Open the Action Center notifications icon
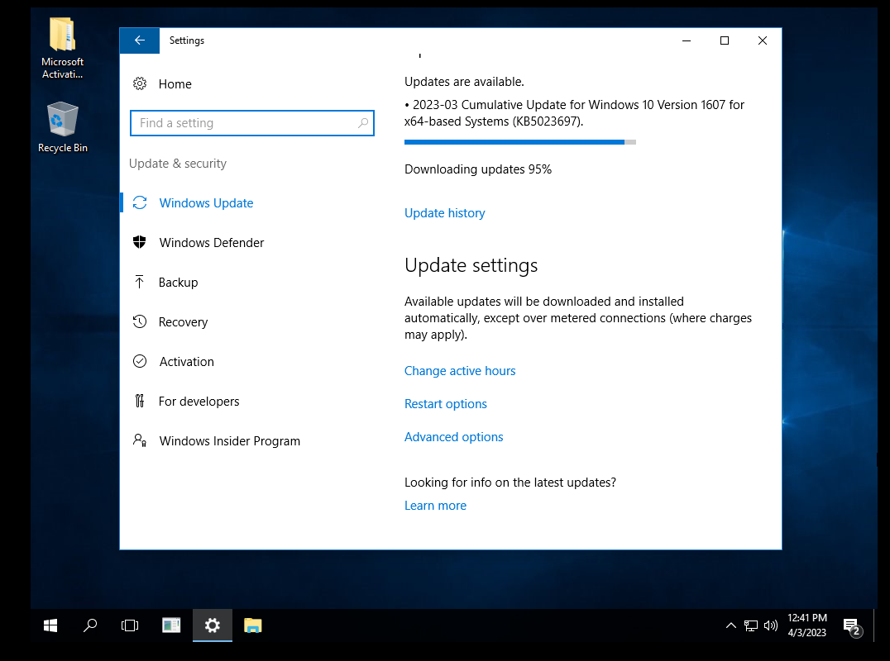The width and height of the screenshot is (890, 661). 853,626
